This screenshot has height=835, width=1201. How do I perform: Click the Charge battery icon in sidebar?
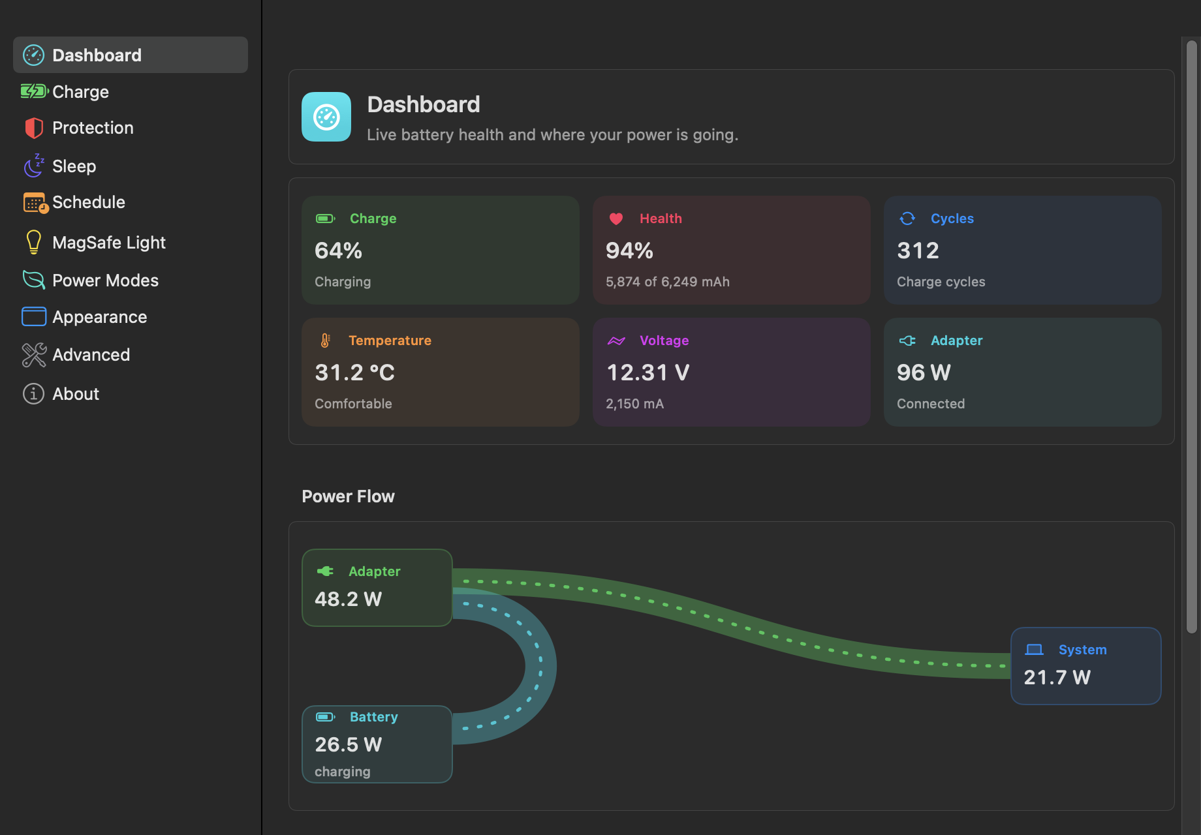pyautogui.click(x=35, y=91)
